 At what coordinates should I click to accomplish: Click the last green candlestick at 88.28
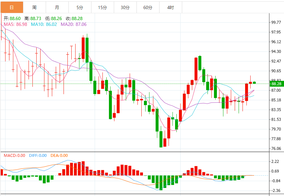[254, 82]
